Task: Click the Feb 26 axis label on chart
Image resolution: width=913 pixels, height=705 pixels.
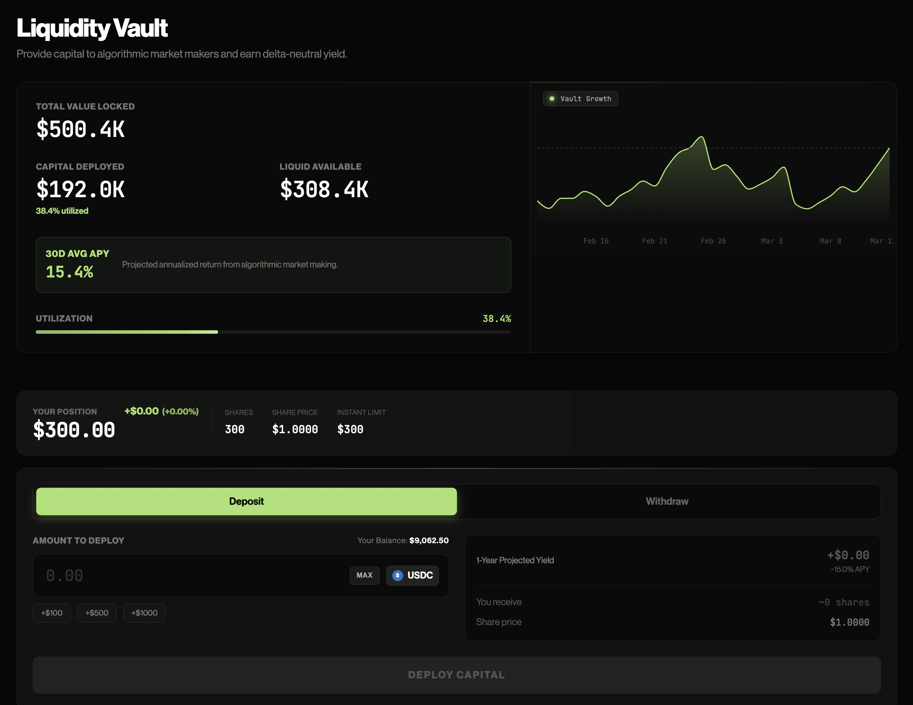Action: pos(713,240)
